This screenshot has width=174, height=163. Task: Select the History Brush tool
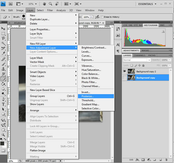coord(3,74)
